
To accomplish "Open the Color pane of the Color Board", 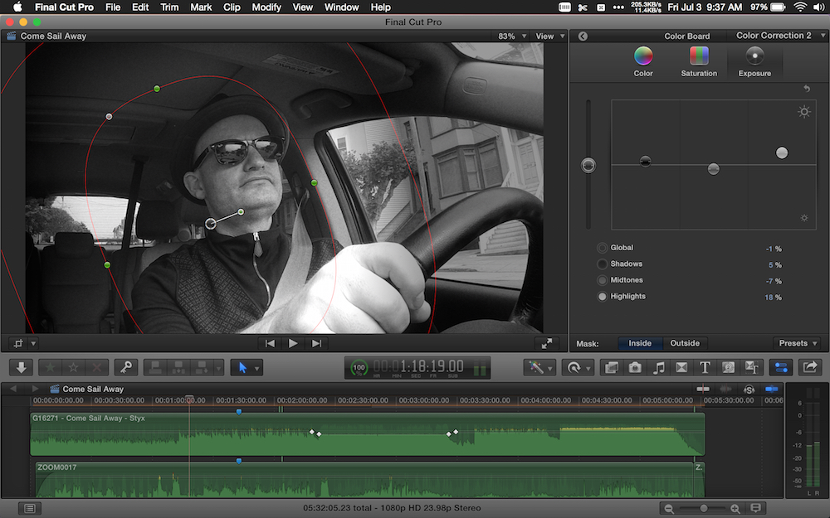I will 643,61.
